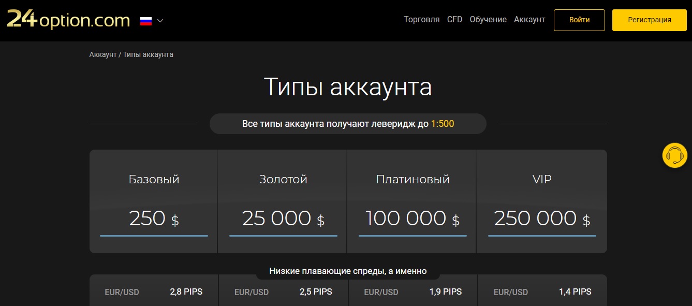Follow the Аккаунт breadcrumb link
This screenshot has width=692, height=306.
tap(102, 54)
